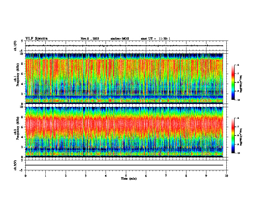This screenshot has height=197, width=255.
Task: Click the time axis tick label '9'
Action: [x=206, y=176]
